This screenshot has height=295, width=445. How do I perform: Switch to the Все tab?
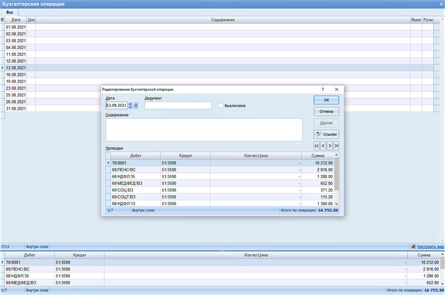[9, 12]
